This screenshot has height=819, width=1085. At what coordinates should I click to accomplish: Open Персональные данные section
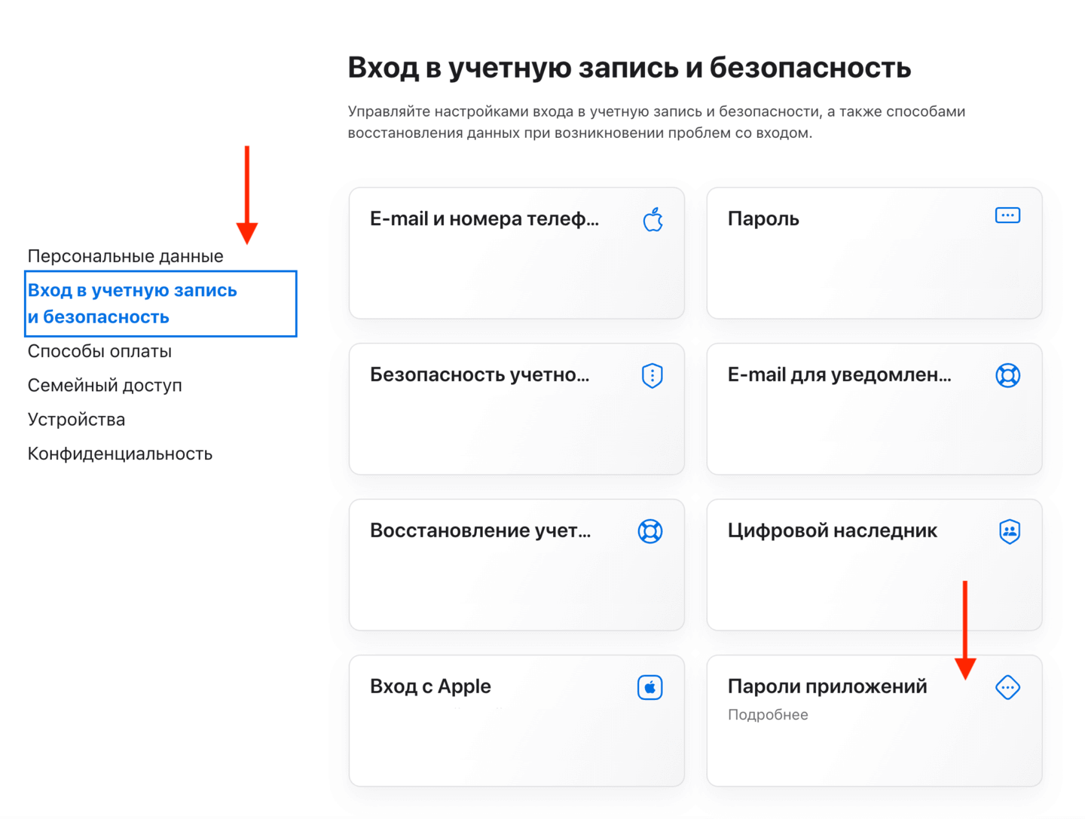[125, 255]
